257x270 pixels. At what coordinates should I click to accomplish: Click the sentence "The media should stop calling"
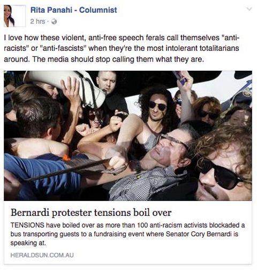[84, 59]
